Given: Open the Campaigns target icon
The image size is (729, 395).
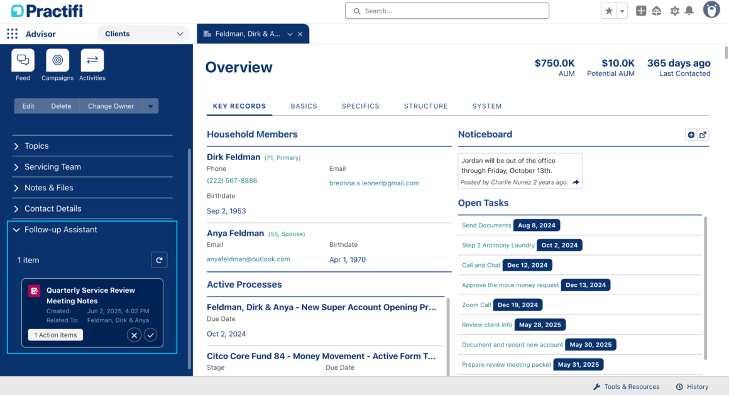Looking at the screenshot, I should coord(57,60).
